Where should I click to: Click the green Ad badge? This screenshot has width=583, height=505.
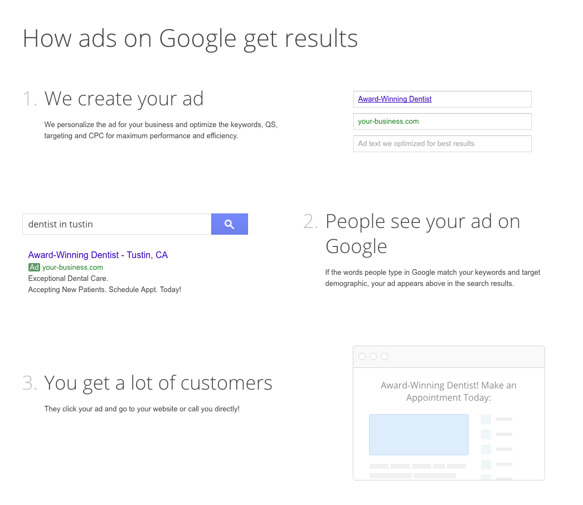(x=34, y=267)
